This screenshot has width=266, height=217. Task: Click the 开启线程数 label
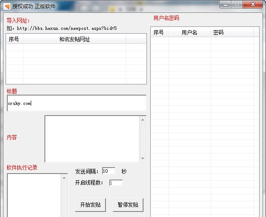tap(89, 183)
